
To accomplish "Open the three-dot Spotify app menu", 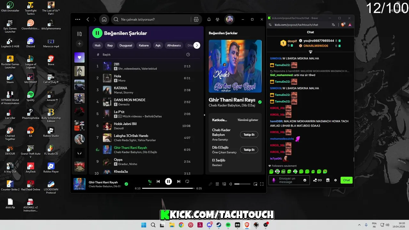I will [78, 19].
